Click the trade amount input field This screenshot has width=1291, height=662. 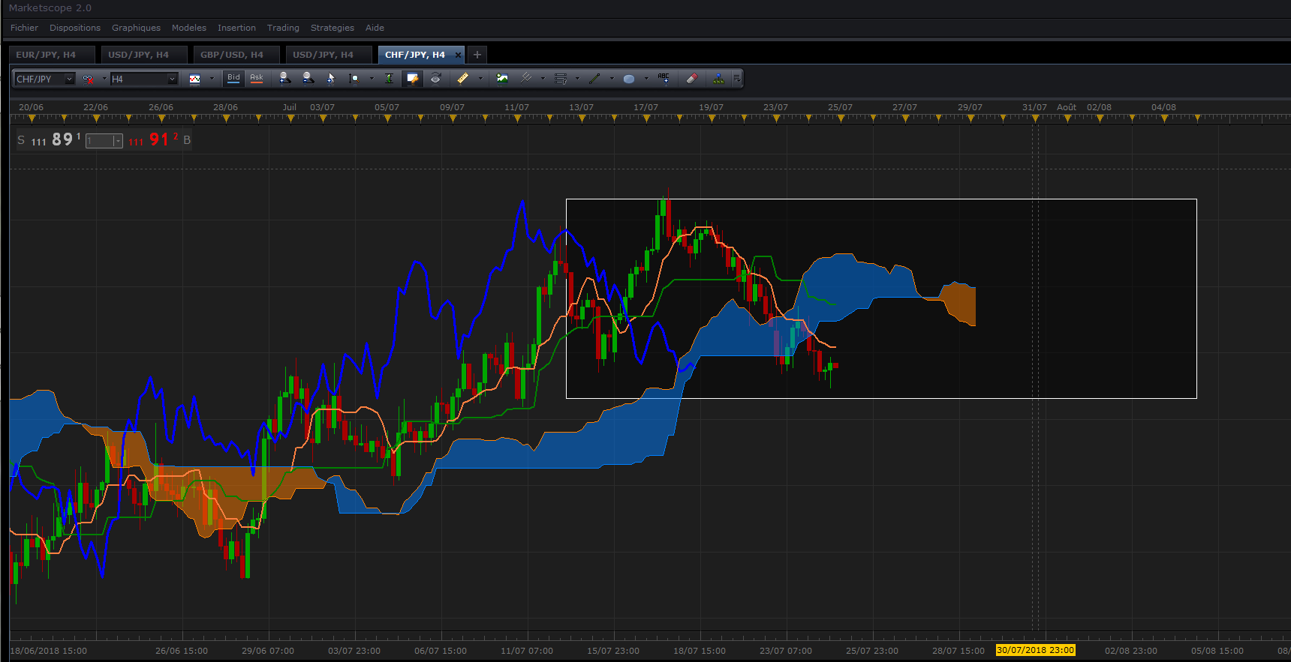[x=99, y=141]
